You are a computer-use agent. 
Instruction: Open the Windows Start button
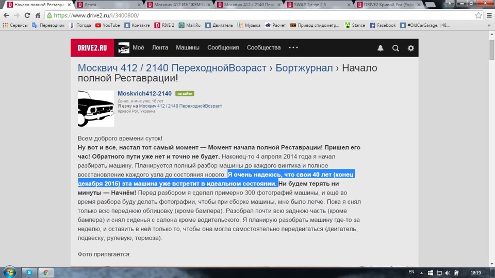coord(9,272)
